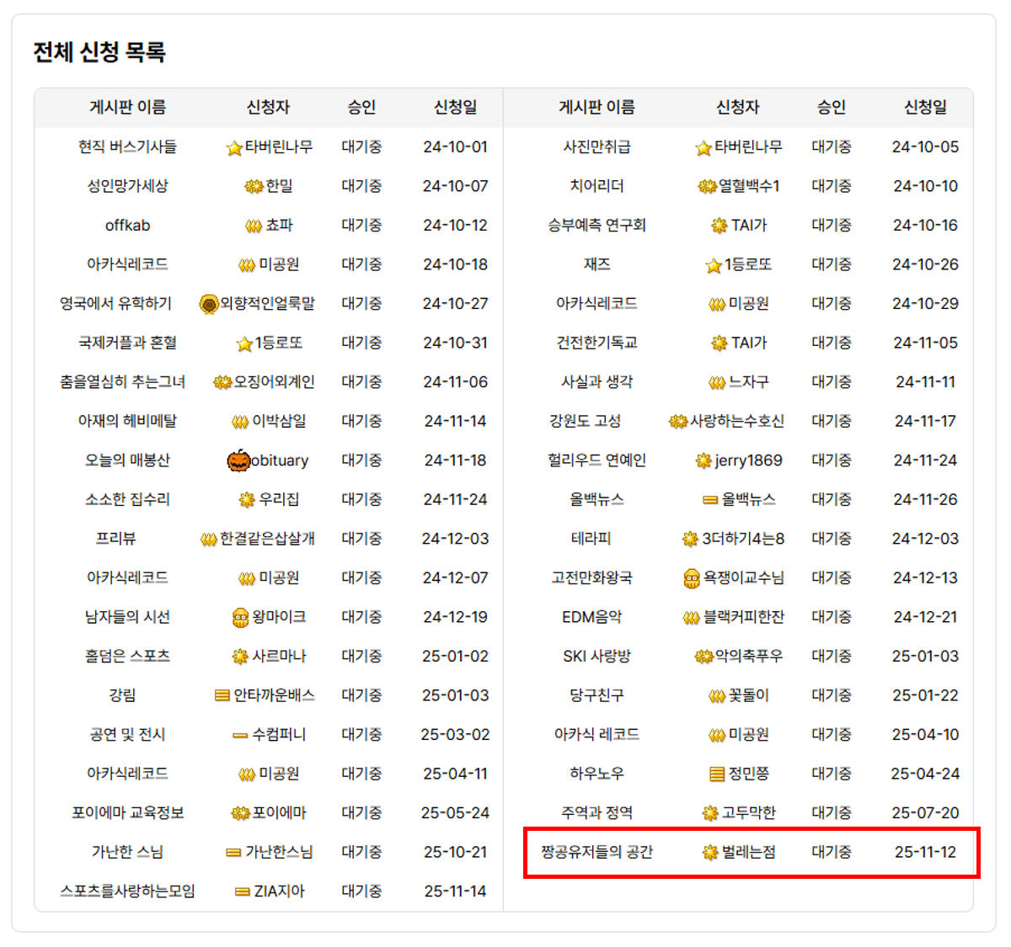Click applicant name 한결같은삽살개
Viewport: 1011px width, 947px height.
(267, 539)
